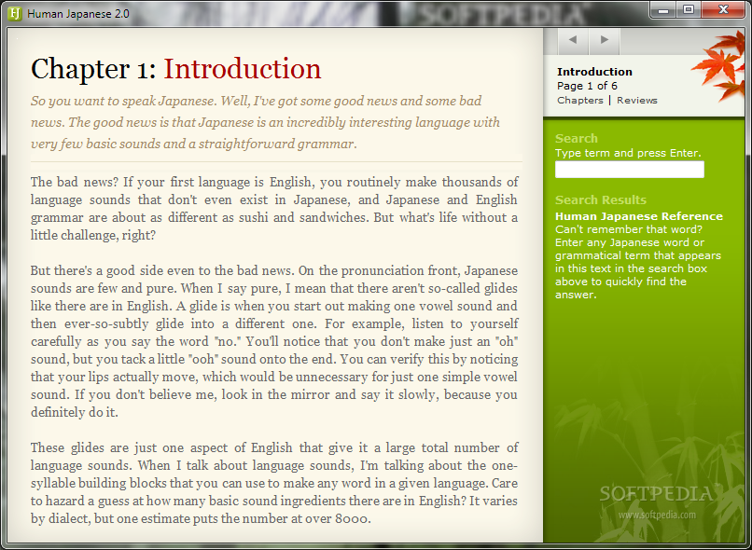This screenshot has height=550, width=752.
Task: Focus the Search term input field
Action: pos(629,169)
